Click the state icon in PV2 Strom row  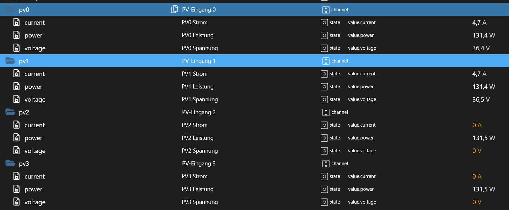pos(324,125)
